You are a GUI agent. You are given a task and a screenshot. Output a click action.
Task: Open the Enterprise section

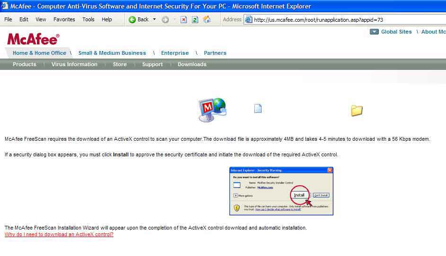175,53
